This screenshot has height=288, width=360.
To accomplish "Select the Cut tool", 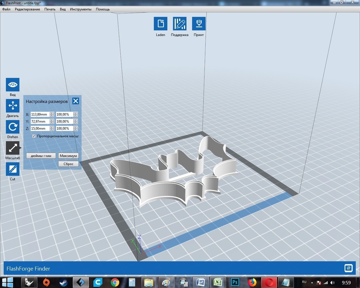I will coord(13,169).
